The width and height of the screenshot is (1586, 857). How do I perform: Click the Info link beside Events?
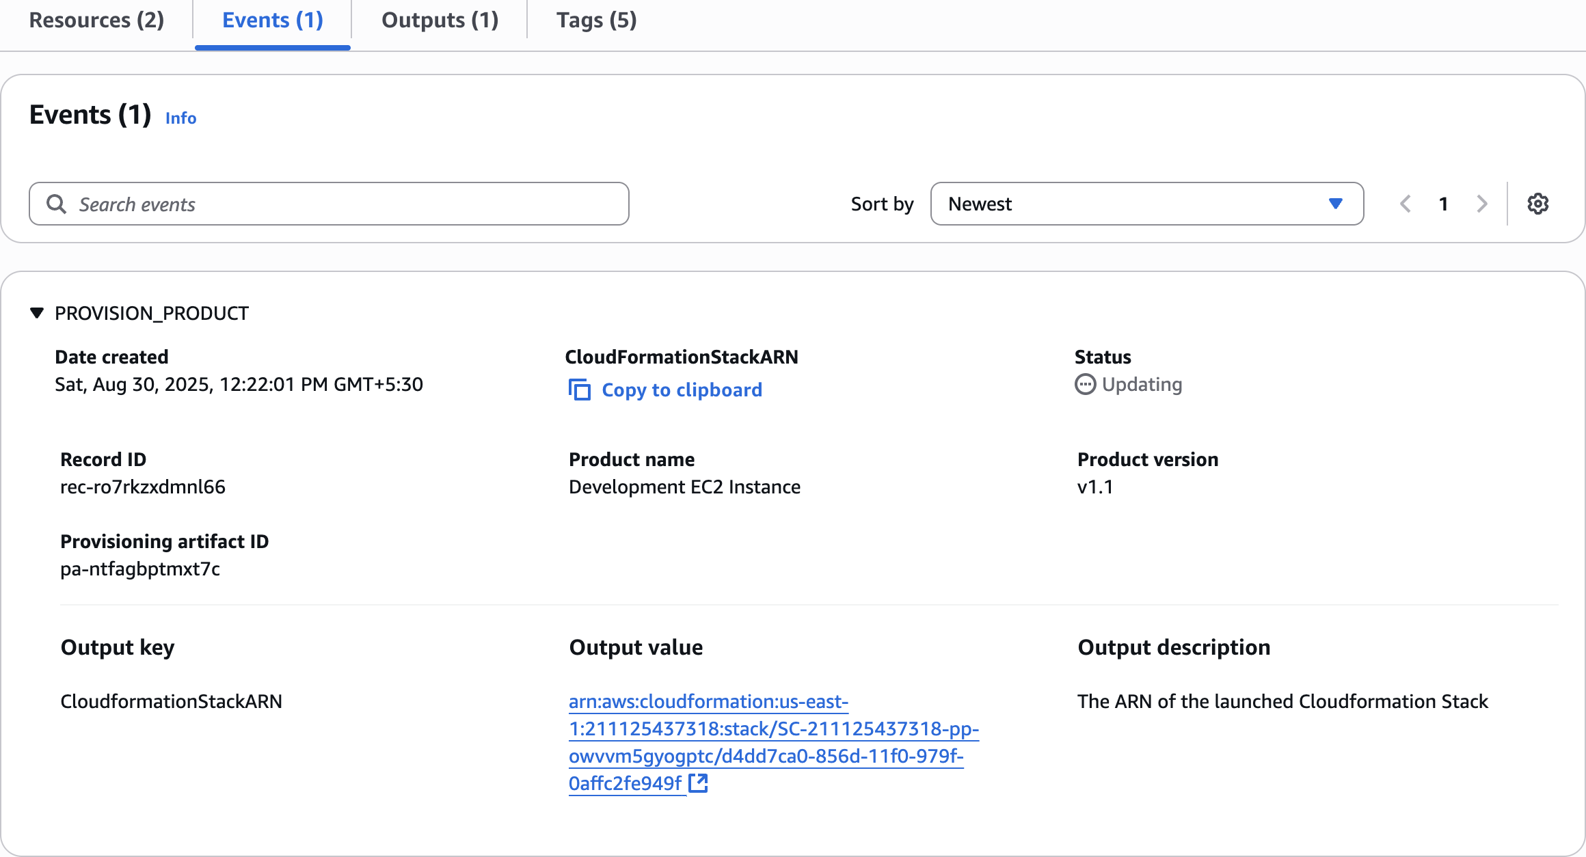pos(180,118)
